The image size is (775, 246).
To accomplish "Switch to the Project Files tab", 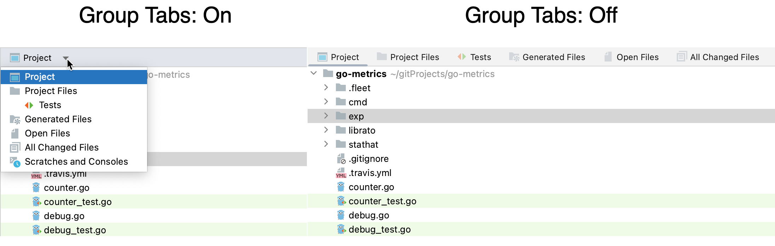I will pyautogui.click(x=414, y=57).
